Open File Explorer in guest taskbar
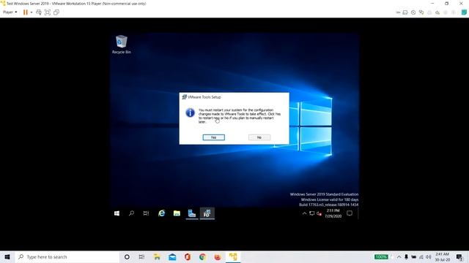Image resolution: width=469 pixels, height=263 pixels. (x=177, y=213)
